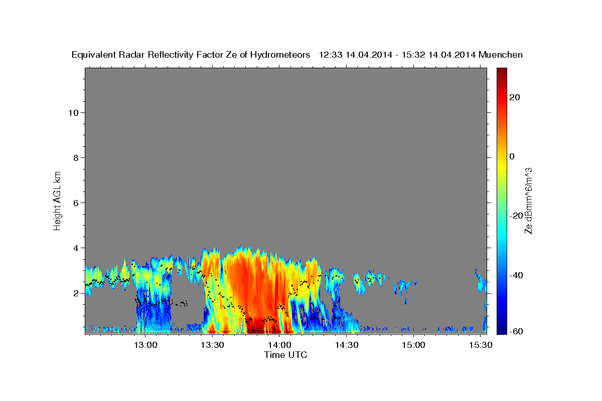
Task: Click the colorbar value '-20'
Action: tap(515, 216)
